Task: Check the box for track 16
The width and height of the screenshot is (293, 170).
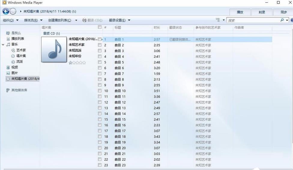Action: pos(100,125)
